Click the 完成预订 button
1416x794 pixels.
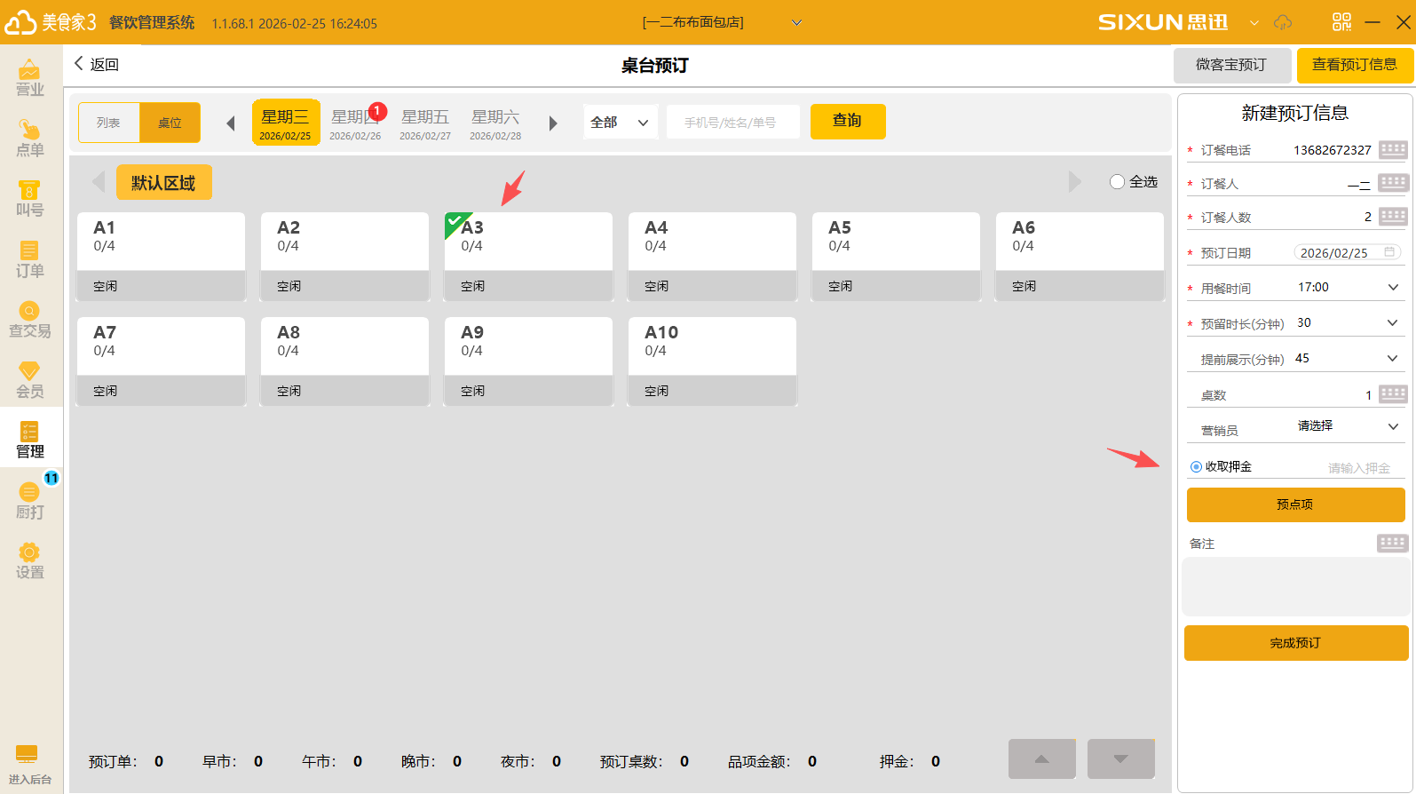tap(1295, 643)
